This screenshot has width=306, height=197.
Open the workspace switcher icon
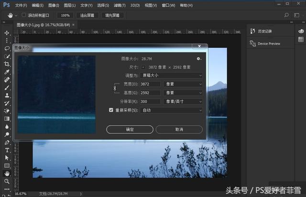point(296,15)
